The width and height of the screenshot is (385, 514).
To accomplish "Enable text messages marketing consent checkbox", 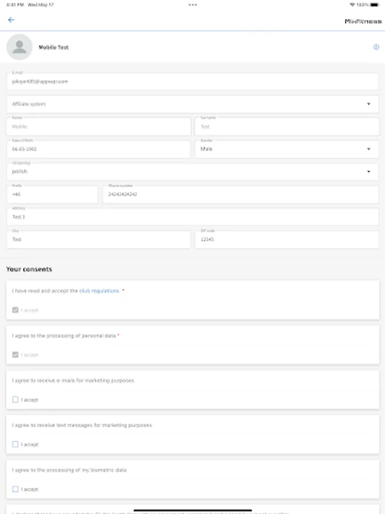I will coord(15,444).
